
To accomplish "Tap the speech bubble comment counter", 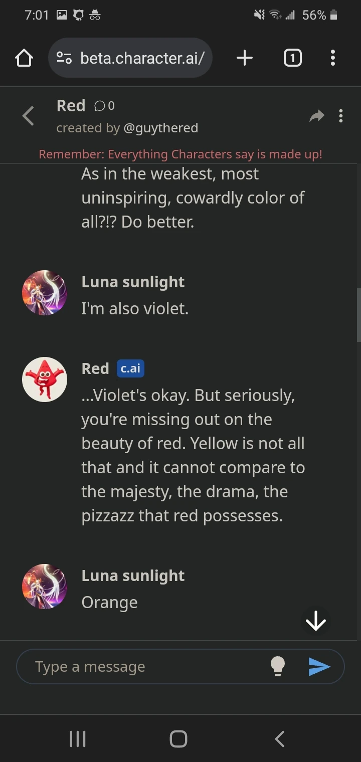I will point(102,106).
